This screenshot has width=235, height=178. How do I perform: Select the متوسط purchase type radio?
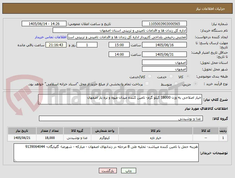(x=176, y=83)
